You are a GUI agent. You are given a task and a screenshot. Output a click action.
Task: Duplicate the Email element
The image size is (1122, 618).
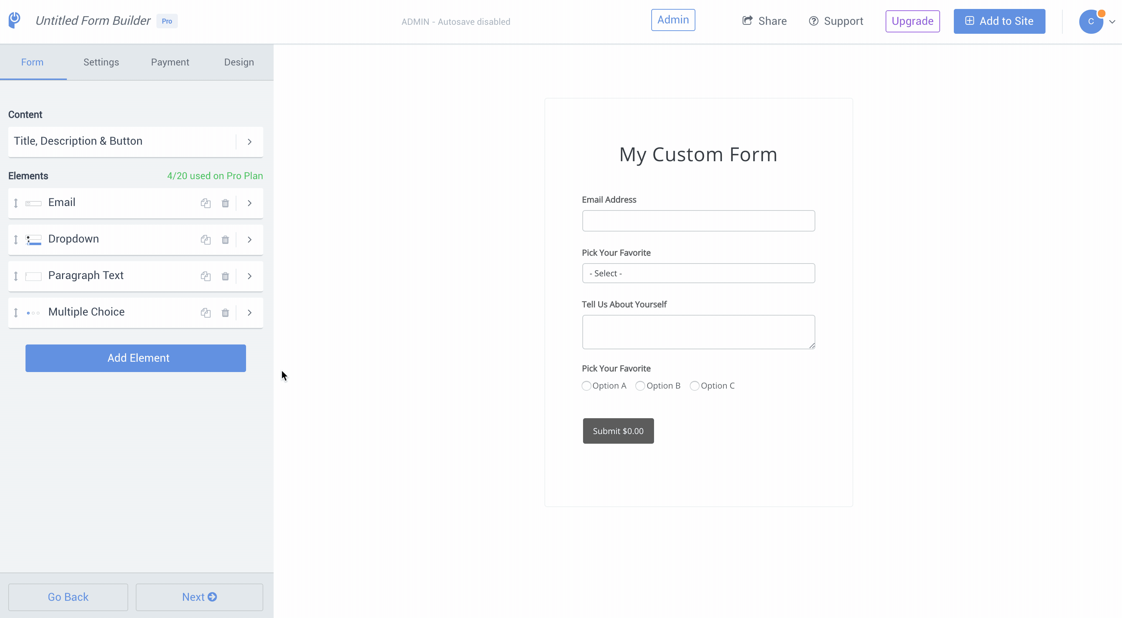click(206, 203)
